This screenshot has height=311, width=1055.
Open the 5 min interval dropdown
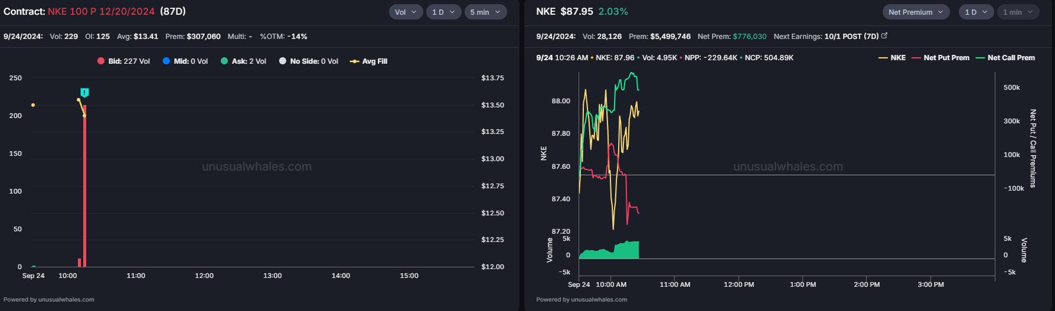pyautogui.click(x=485, y=12)
